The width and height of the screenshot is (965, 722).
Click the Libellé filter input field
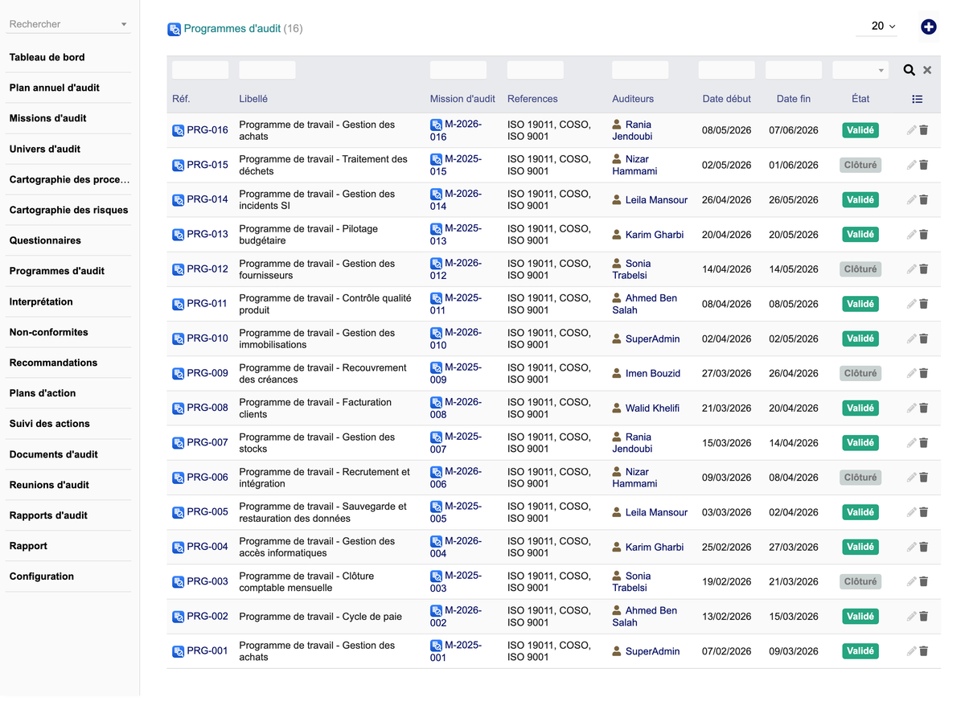(x=267, y=70)
